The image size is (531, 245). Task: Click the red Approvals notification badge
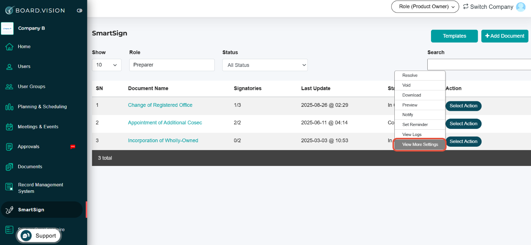73,147
